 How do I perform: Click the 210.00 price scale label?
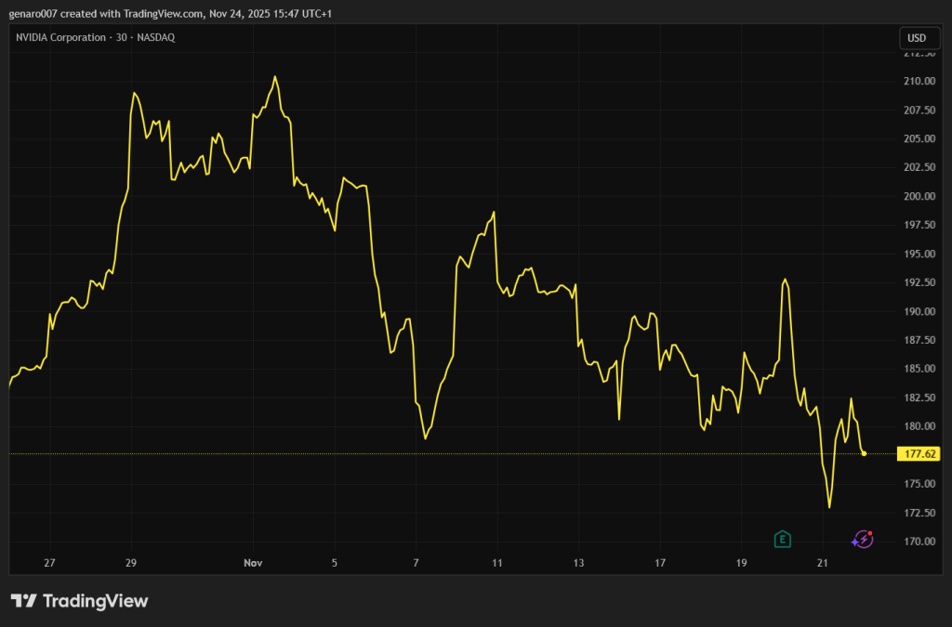[x=919, y=81]
